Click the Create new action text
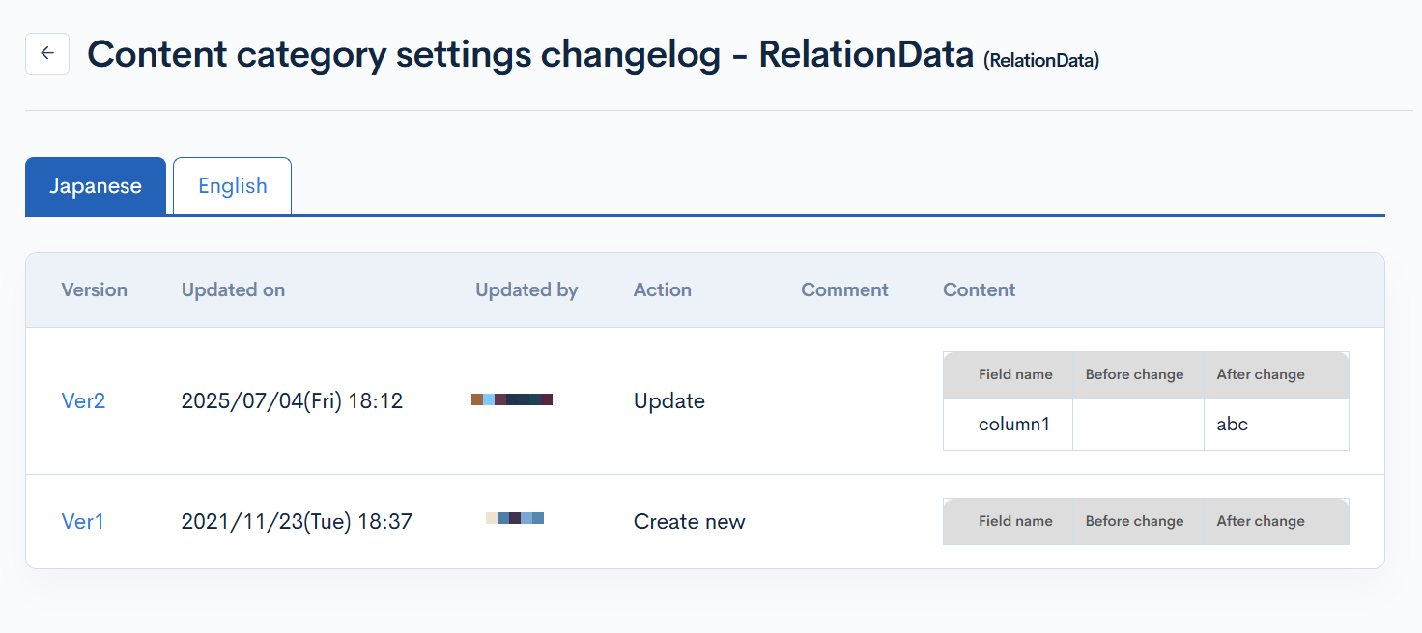Viewport: 1422px width, 633px height. (x=689, y=522)
